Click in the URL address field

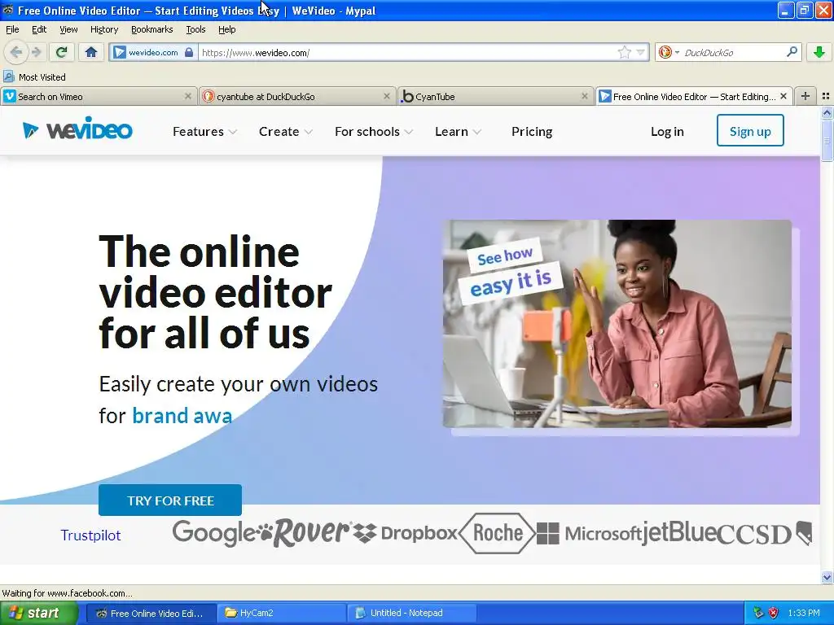click(407, 52)
